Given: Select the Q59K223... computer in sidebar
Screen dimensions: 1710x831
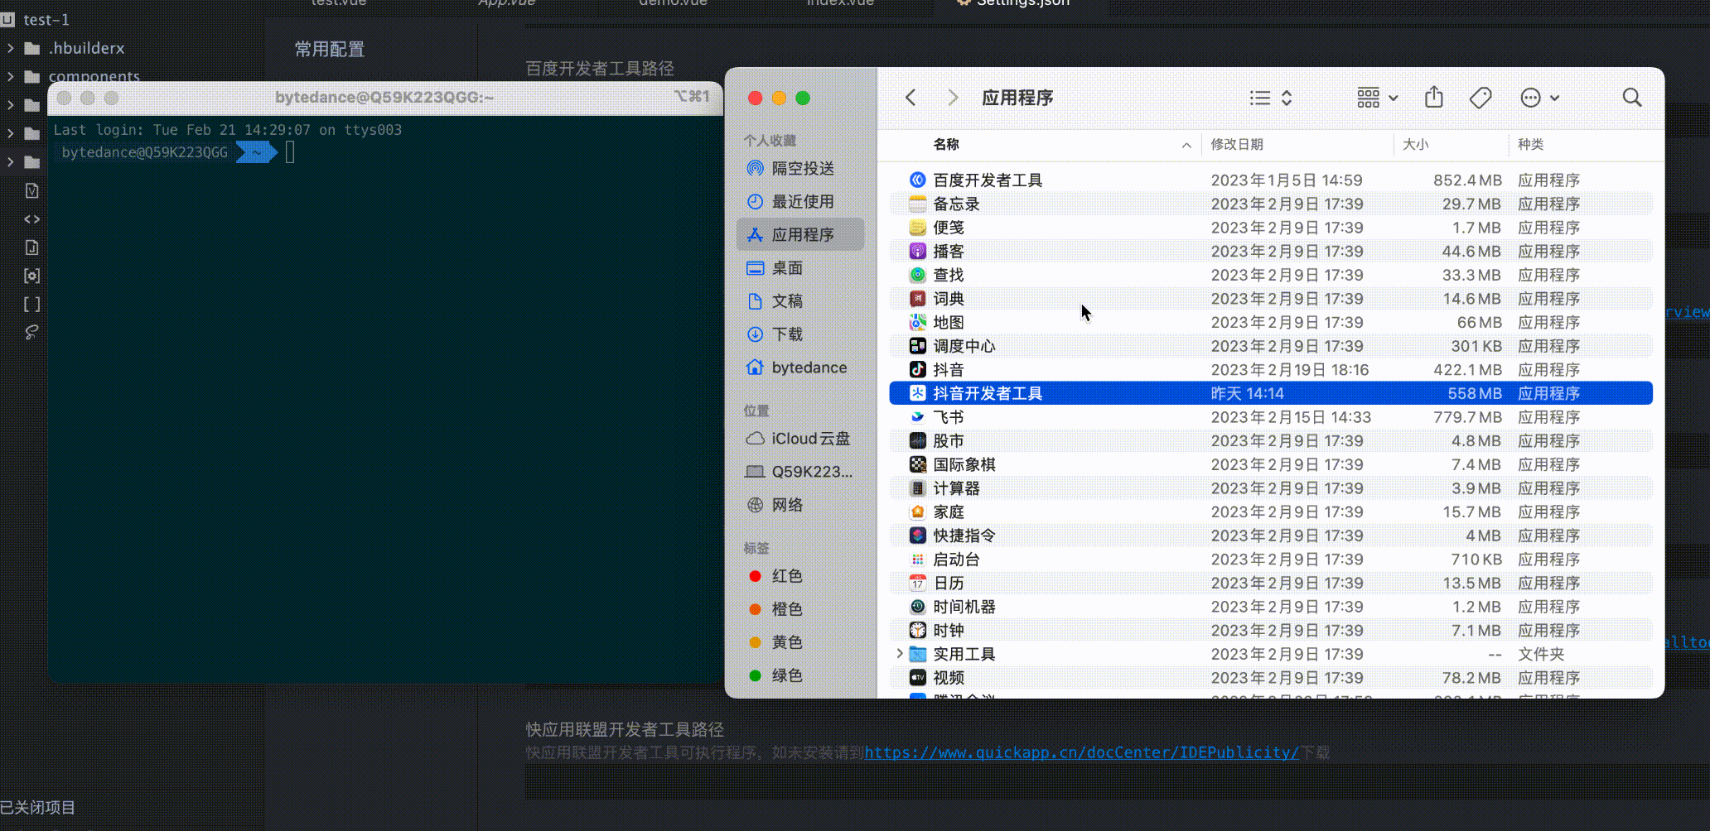Looking at the screenshot, I should point(800,471).
